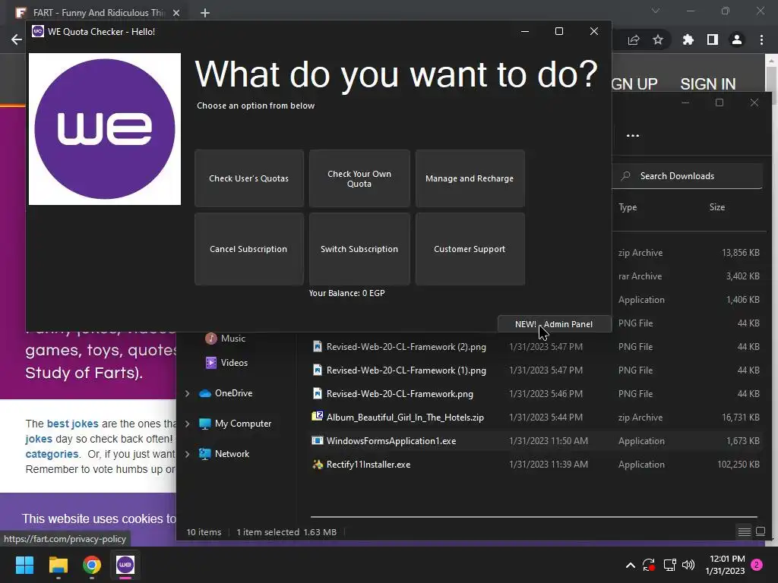Choose Cancel Subscription
This screenshot has height=583, width=778.
248,249
